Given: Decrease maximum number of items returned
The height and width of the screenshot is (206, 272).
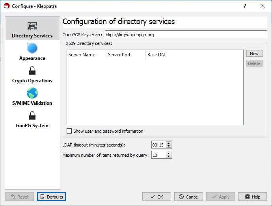Looking at the screenshot, I should point(169,156).
